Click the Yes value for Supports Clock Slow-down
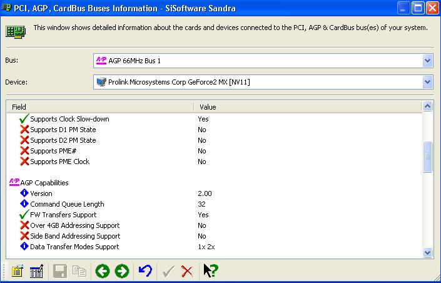 203,119
